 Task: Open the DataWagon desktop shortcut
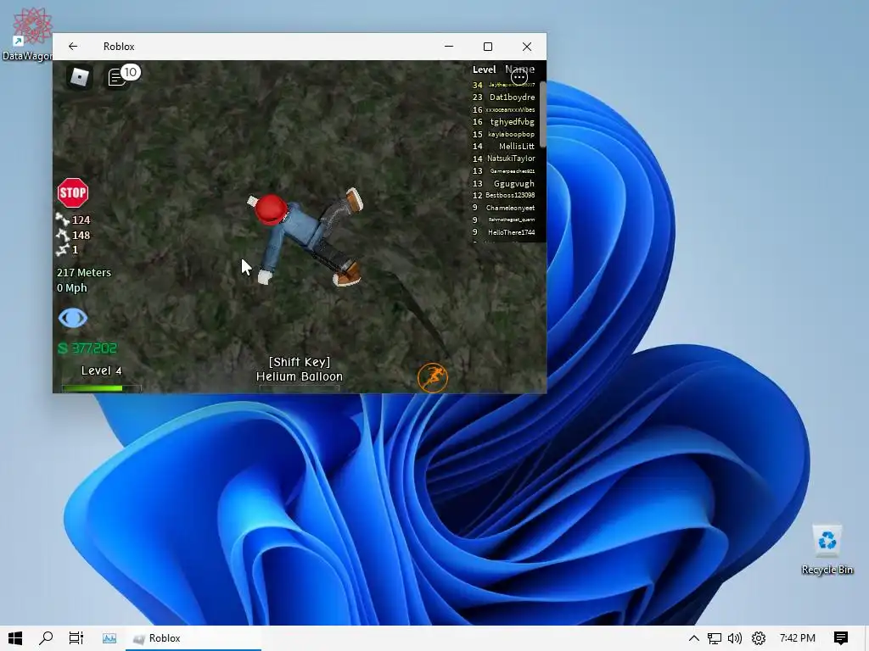[x=29, y=33]
